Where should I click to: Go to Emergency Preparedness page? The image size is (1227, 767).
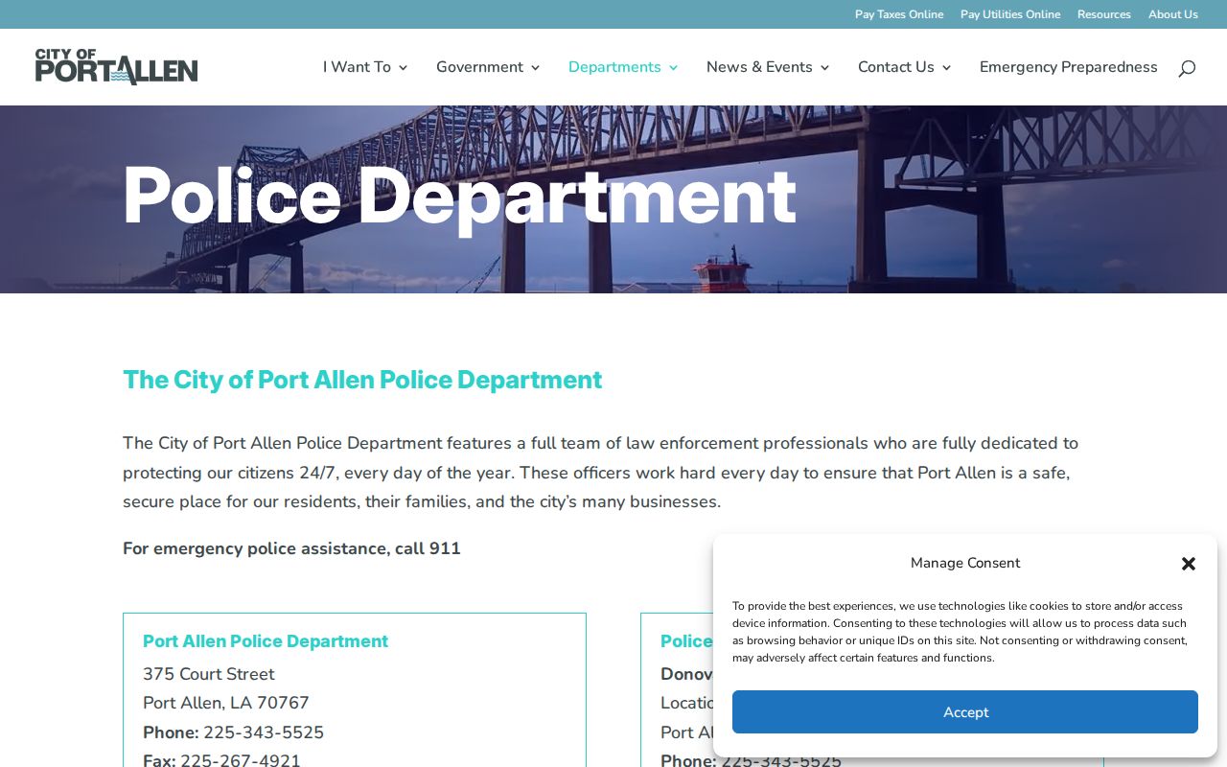[x=1069, y=67]
